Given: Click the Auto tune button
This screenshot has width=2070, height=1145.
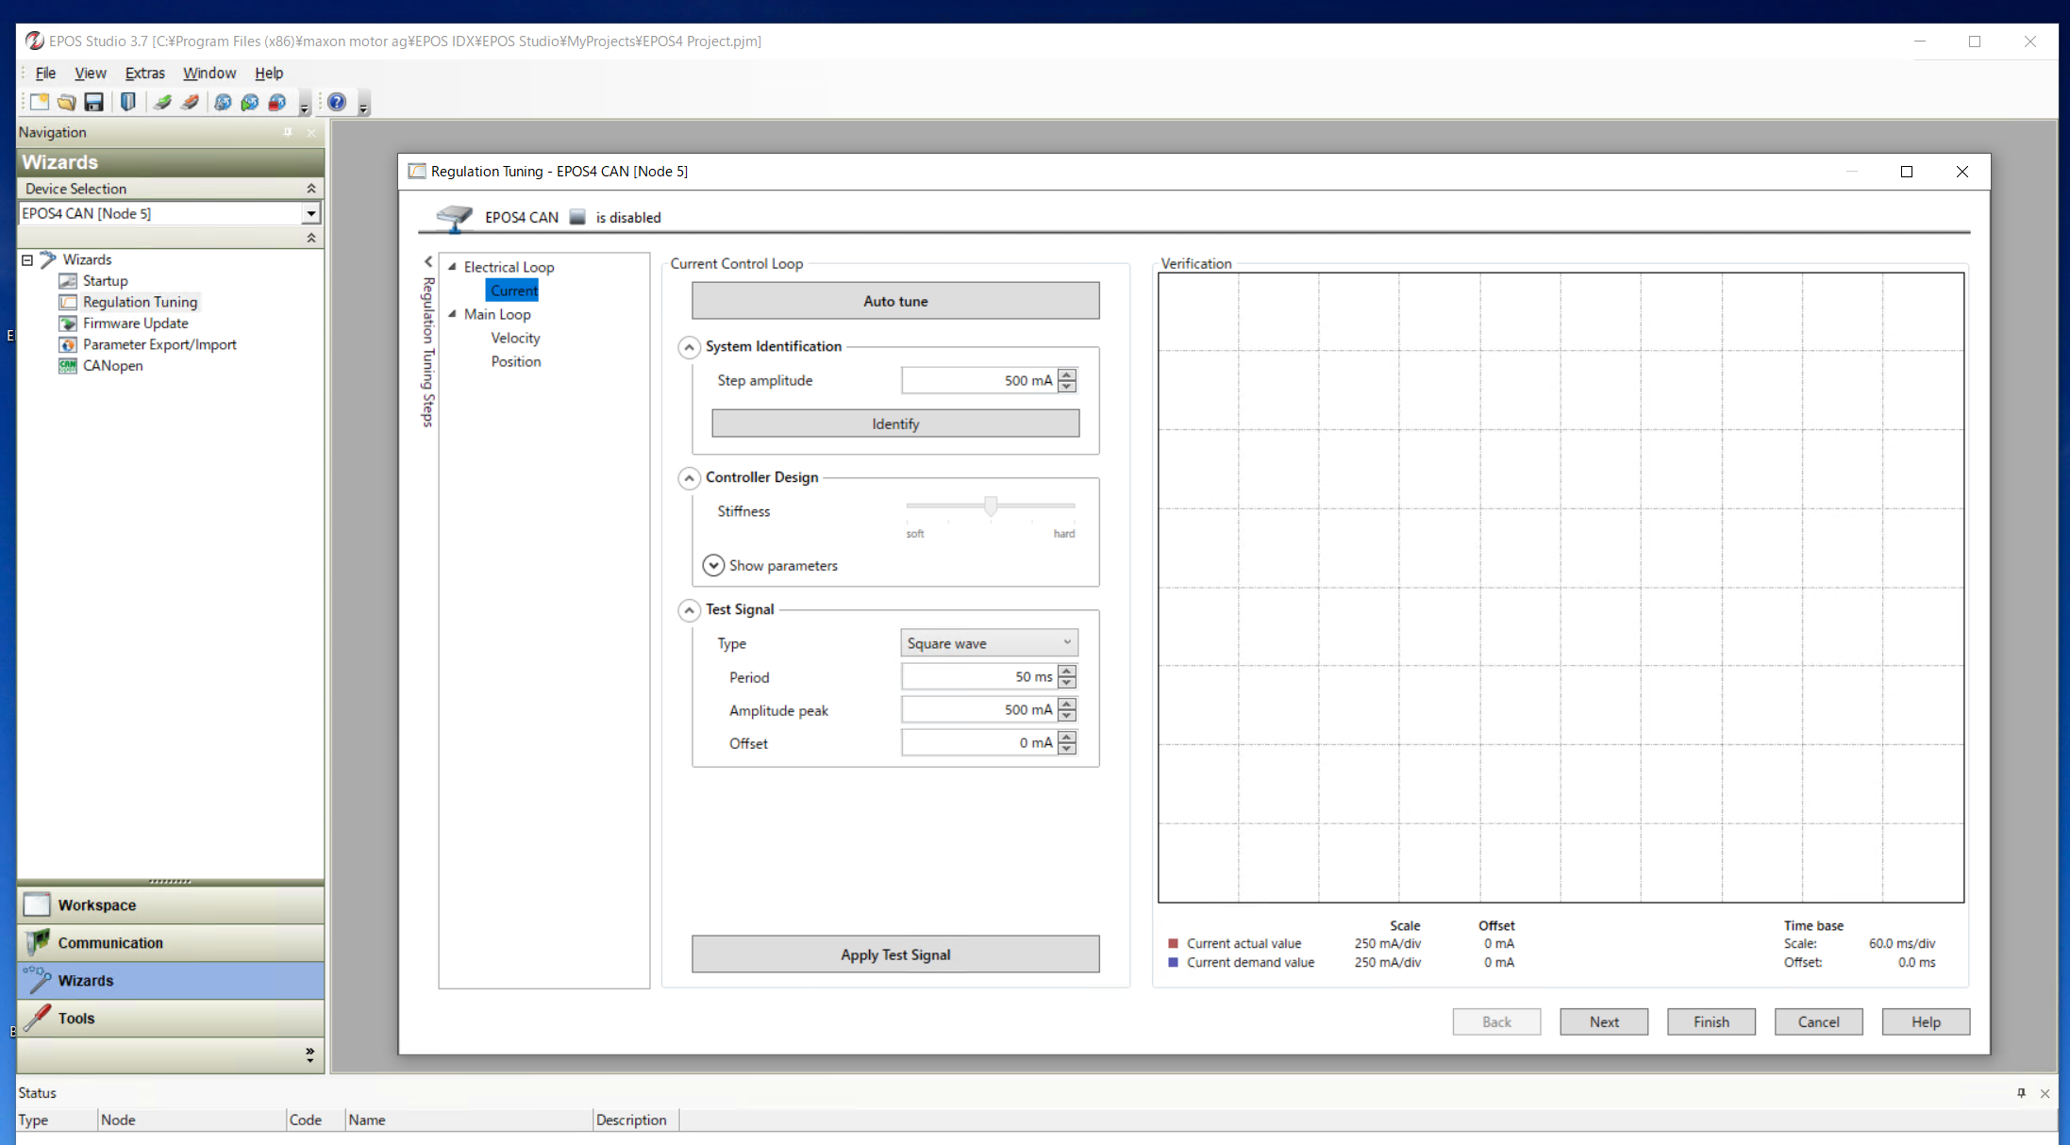Looking at the screenshot, I should [x=894, y=301].
